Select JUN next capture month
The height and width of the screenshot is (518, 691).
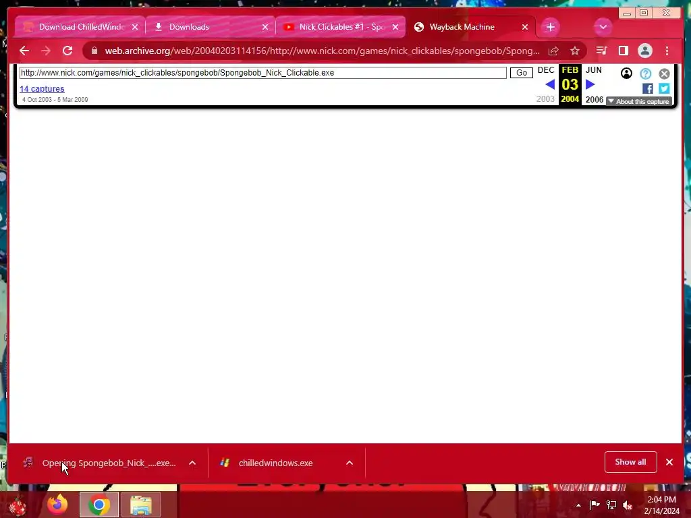(594, 70)
